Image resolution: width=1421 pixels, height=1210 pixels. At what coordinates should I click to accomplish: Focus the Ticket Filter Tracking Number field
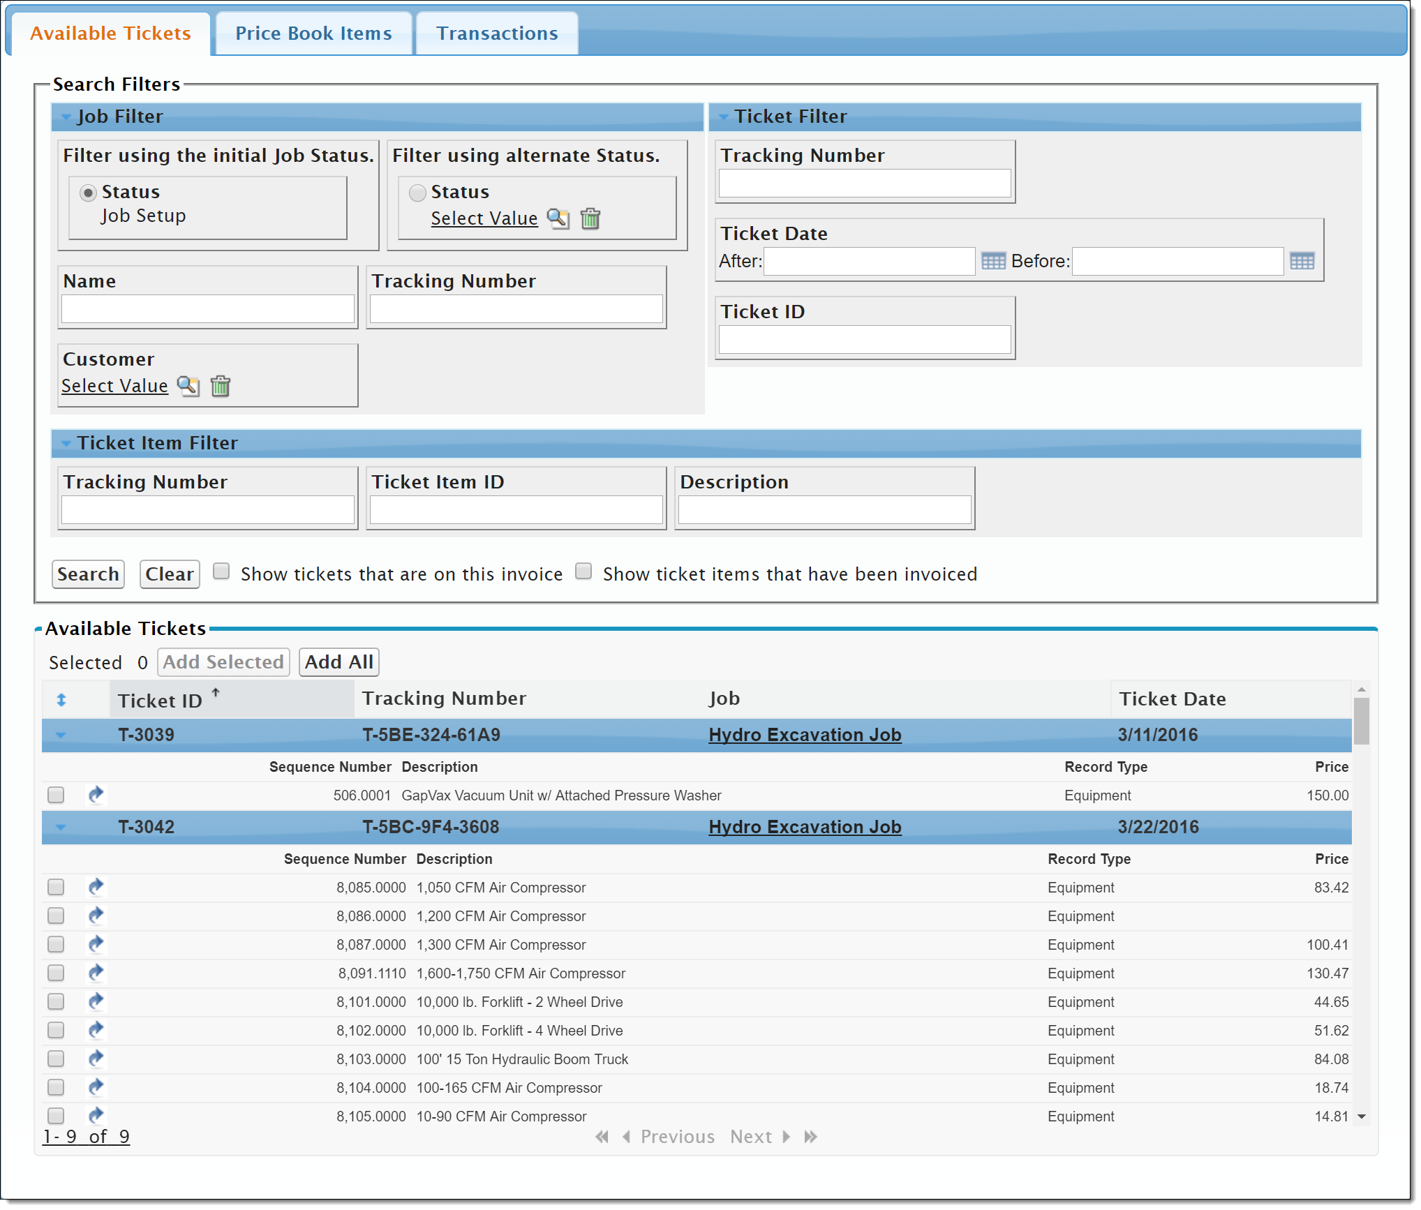click(x=865, y=184)
